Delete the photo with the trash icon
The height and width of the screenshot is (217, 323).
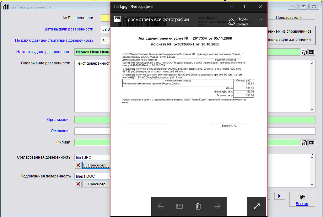tap(198, 206)
